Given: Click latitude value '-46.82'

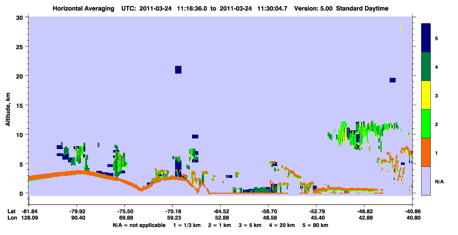Looking at the screenshot, I should (x=364, y=211).
